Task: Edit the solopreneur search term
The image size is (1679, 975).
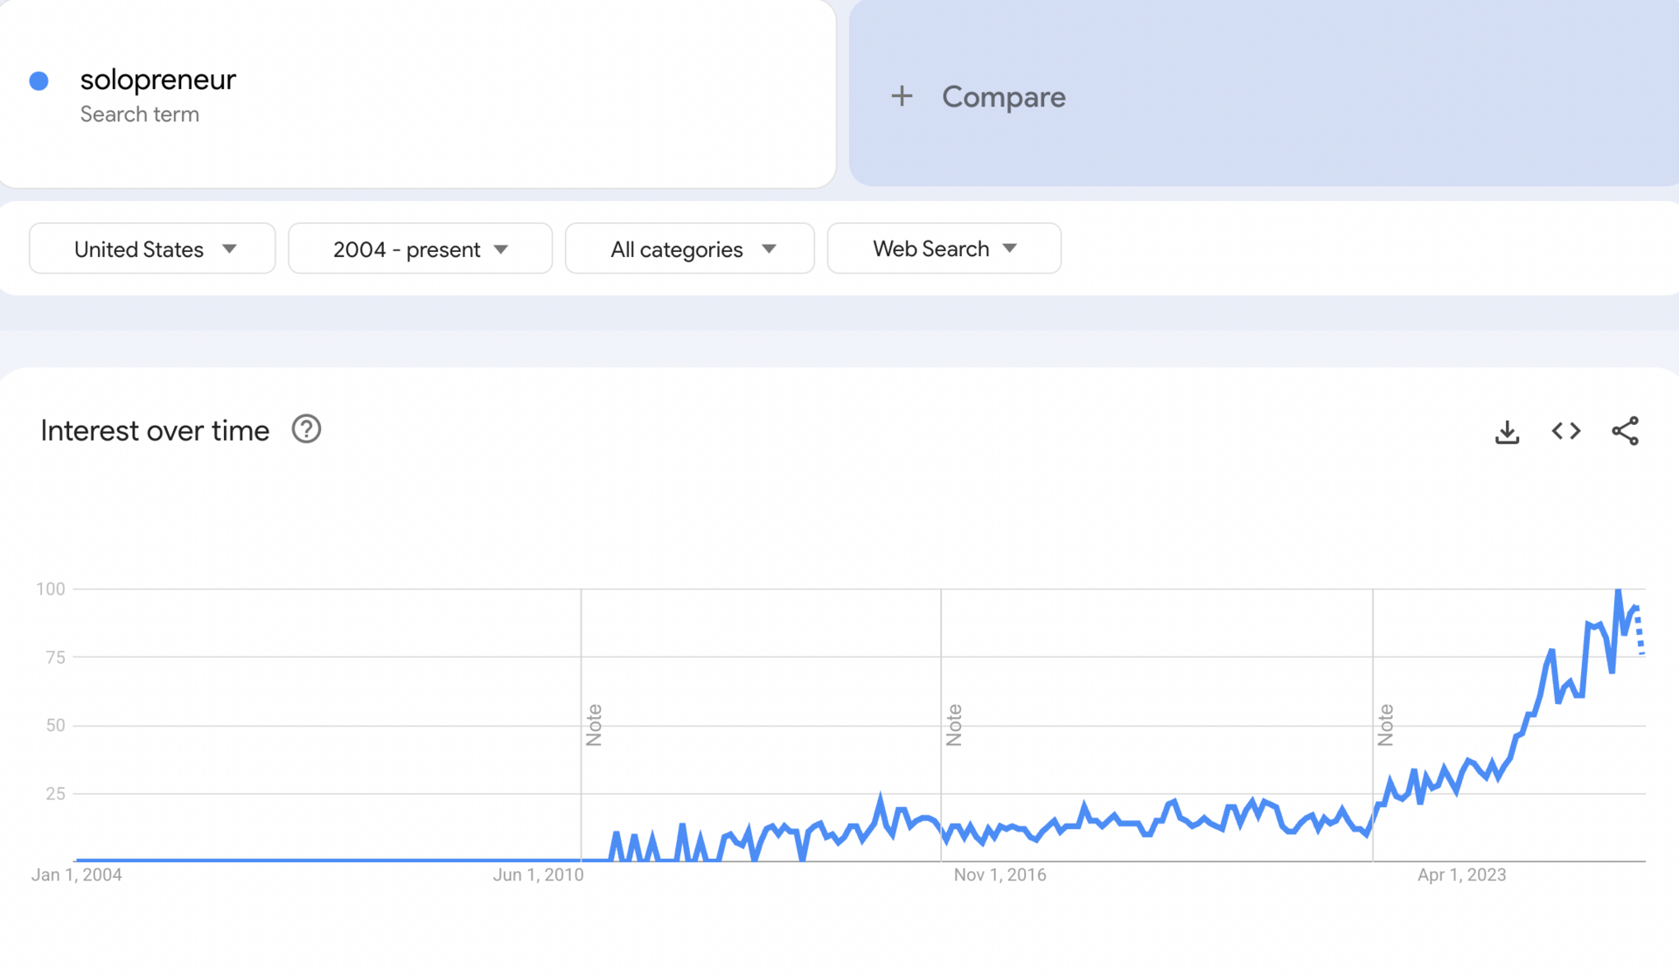Action: (x=158, y=80)
